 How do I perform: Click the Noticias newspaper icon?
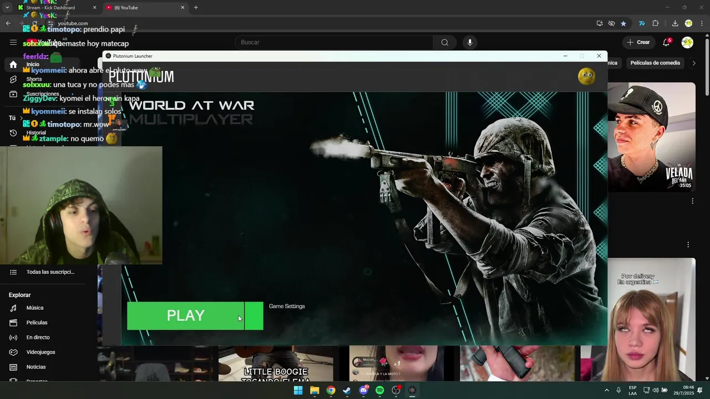pyautogui.click(x=13, y=367)
